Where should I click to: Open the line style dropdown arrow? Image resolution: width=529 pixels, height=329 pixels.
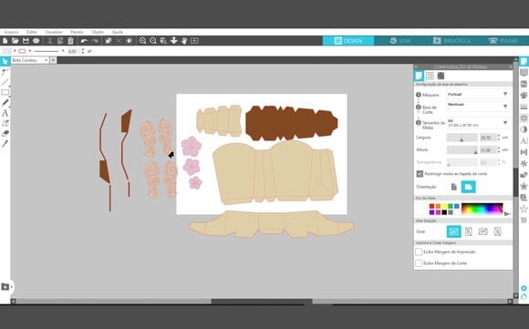tap(63, 51)
